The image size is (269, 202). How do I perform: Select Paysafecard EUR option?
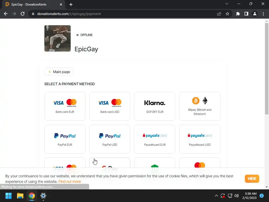155,139
